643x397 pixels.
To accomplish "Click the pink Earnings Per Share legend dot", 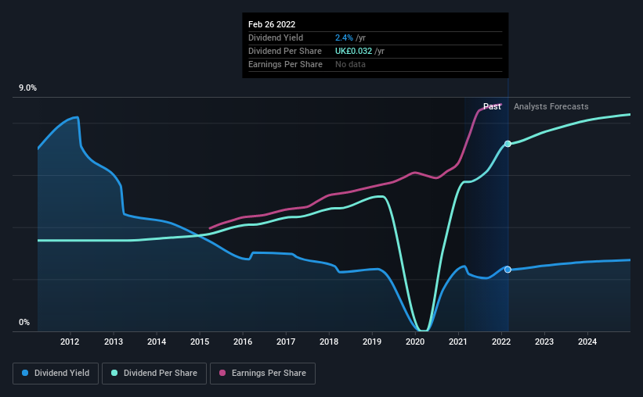I will [x=222, y=373].
